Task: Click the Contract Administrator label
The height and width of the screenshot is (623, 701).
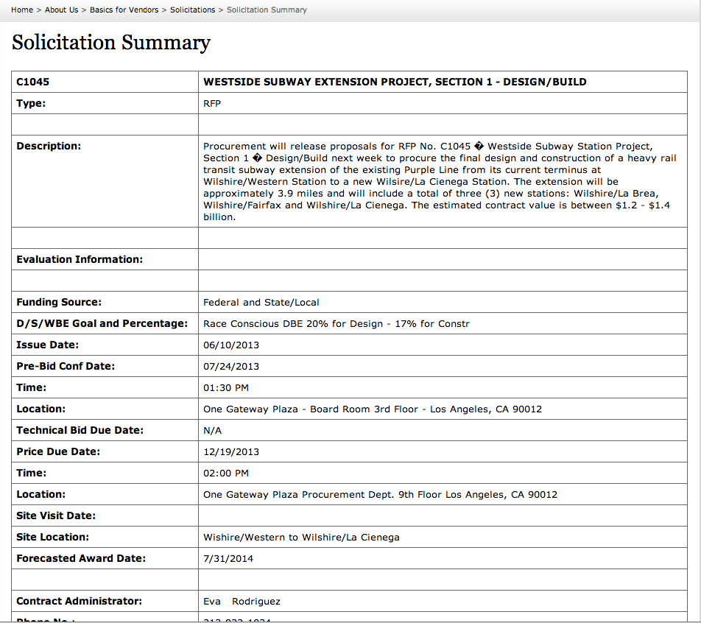Action: [79, 601]
